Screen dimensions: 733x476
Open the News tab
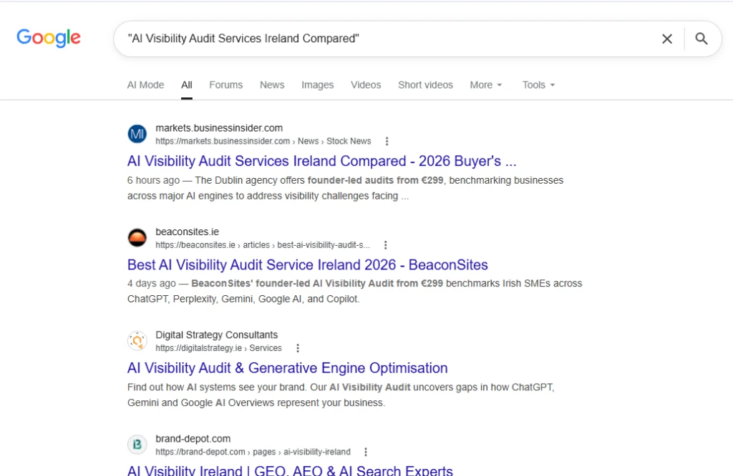tap(272, 85)
